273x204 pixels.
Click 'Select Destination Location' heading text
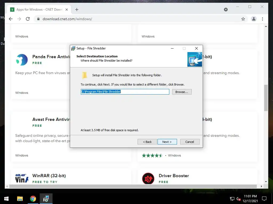[97, 56]
